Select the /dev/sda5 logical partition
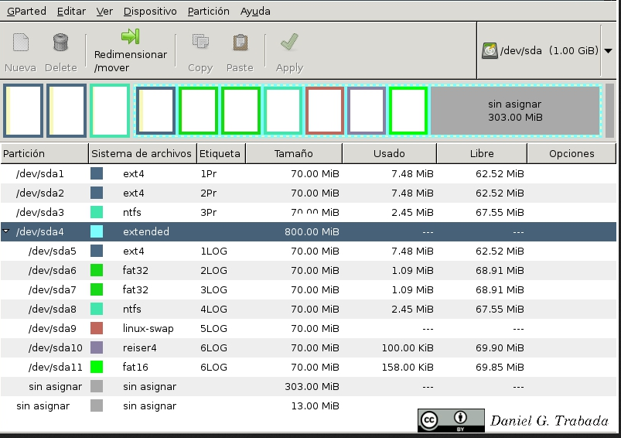Screen dimensions: 621x438 click(308, 251)
